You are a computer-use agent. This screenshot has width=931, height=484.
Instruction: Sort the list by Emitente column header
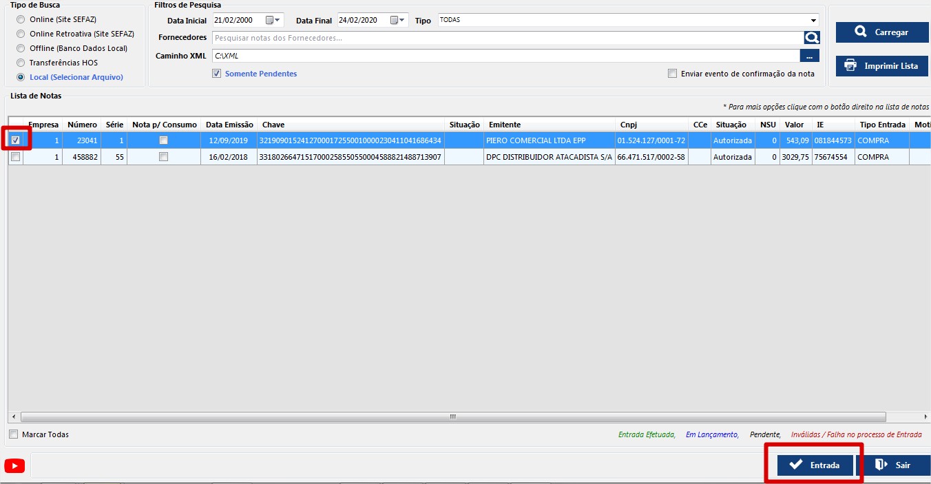click(505, 125)
